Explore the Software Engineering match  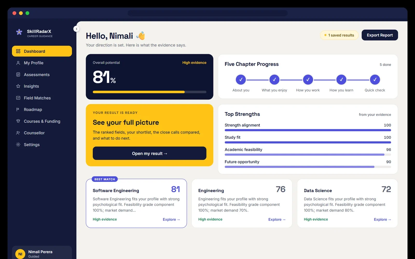(171, 219)
